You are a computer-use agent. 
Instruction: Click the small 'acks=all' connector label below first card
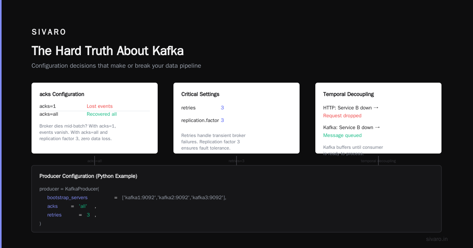tap(95, 161)
